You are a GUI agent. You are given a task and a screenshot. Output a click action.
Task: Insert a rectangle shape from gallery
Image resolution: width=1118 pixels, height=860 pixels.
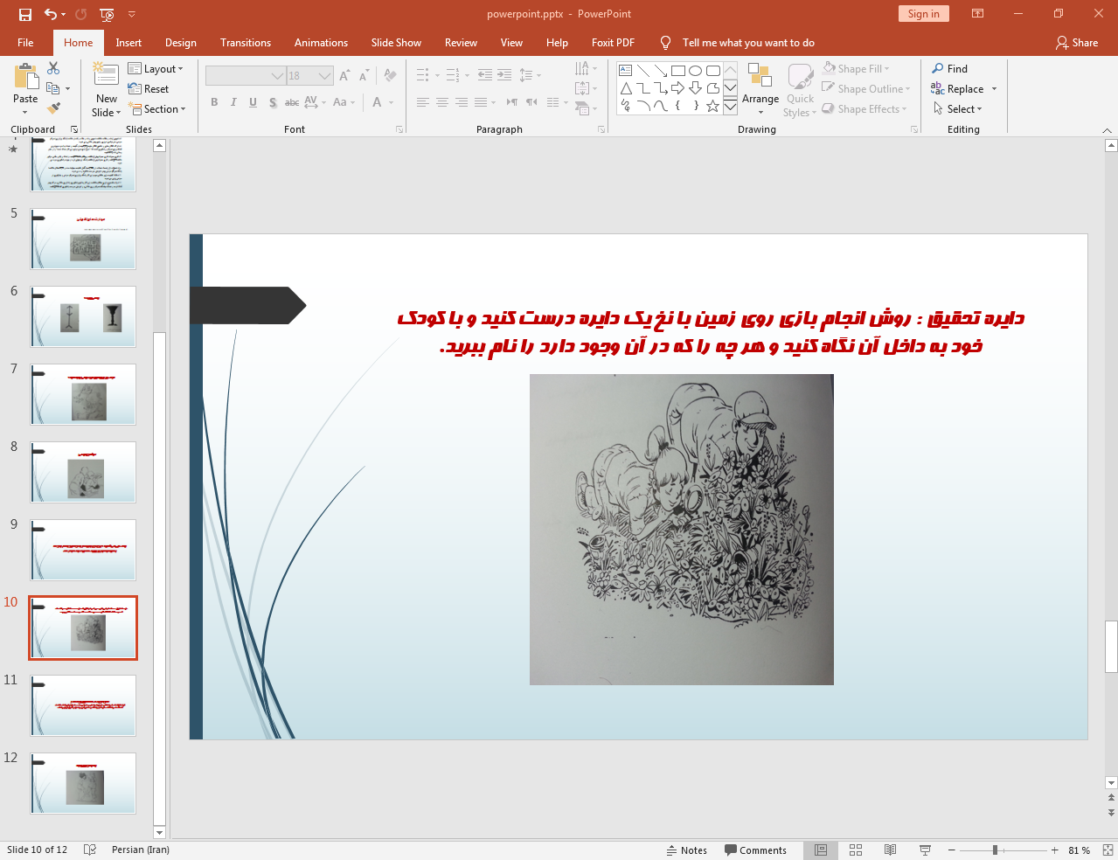(678, 71)
